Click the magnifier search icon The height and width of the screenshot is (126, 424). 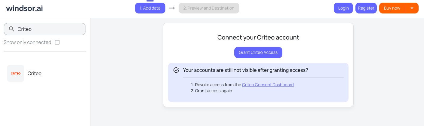click(12, 29)
